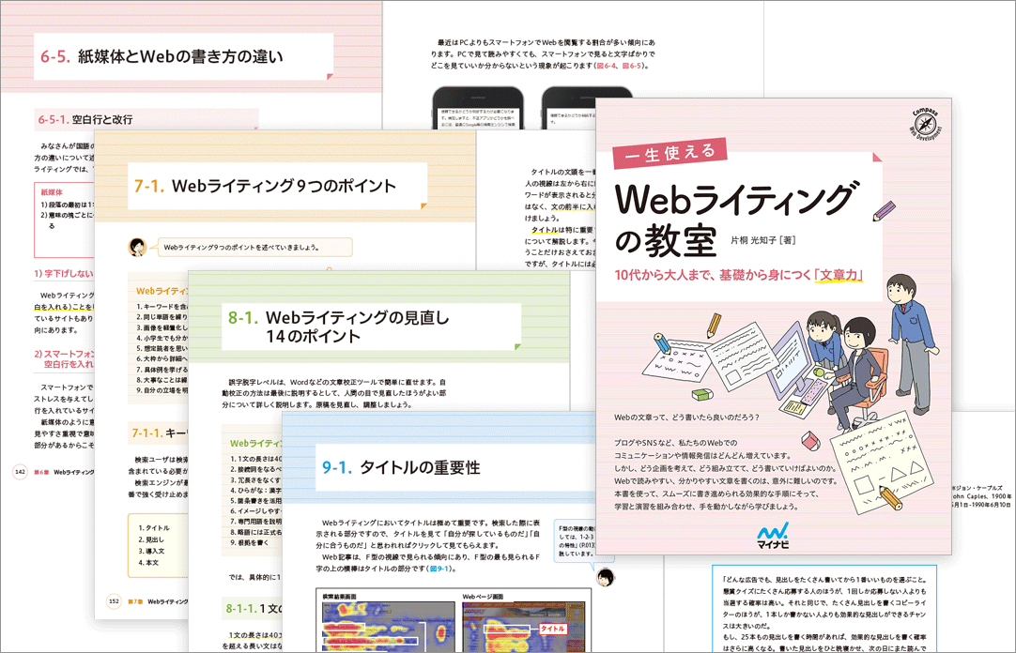Click subheading 8-1-1. 1文
This screenshot has width=1016, height=653.
[254, 608]
